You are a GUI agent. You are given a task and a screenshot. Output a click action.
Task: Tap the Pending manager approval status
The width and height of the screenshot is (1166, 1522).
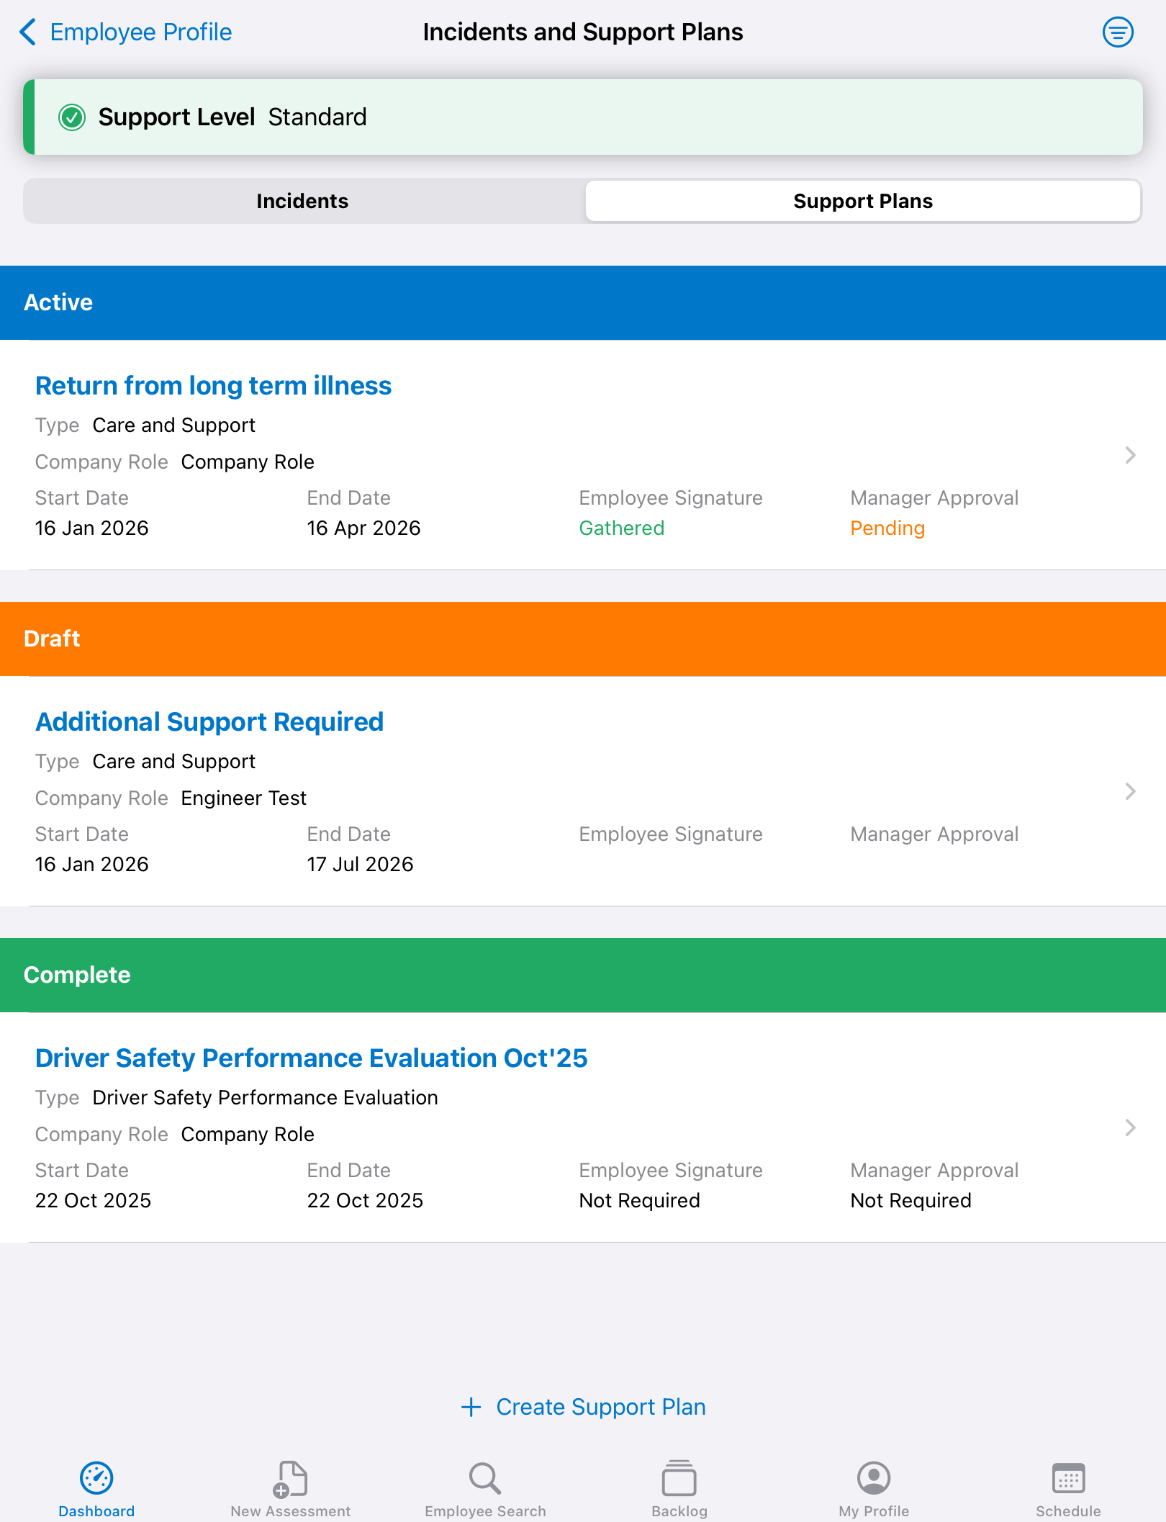pos(887,528)
